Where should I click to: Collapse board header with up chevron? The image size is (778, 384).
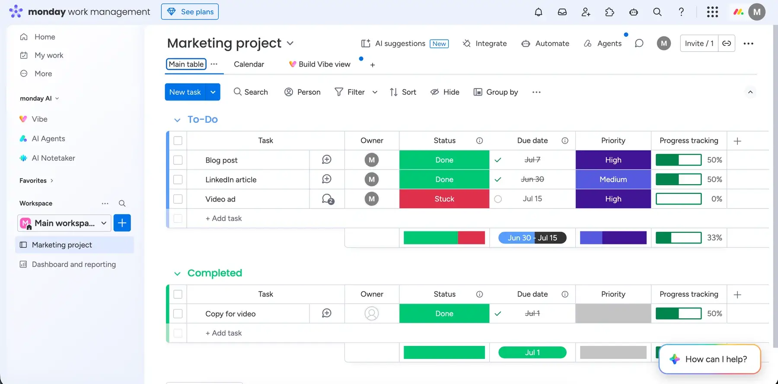[x=750, y=92]
